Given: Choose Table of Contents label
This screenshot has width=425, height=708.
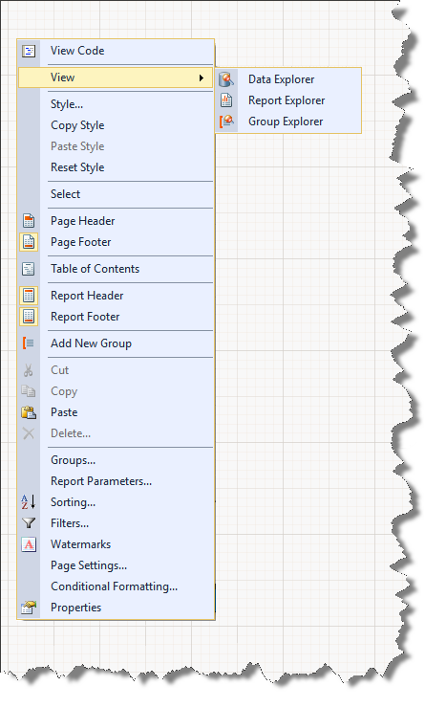Looking at the screenshot, I should [x=96, y=269].
